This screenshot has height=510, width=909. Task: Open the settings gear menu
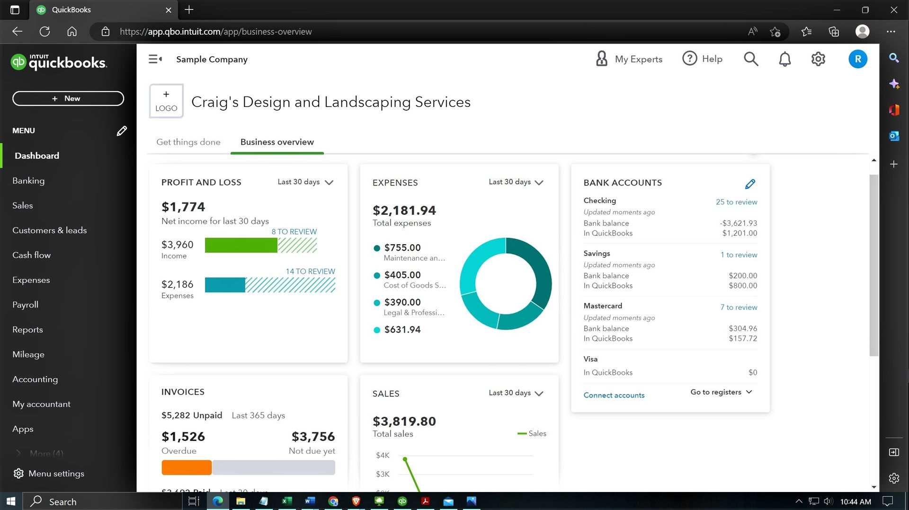point(818,59)
